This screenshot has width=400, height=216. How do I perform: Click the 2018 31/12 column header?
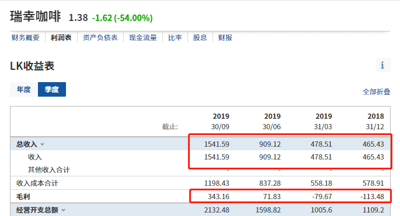[375, 121]
